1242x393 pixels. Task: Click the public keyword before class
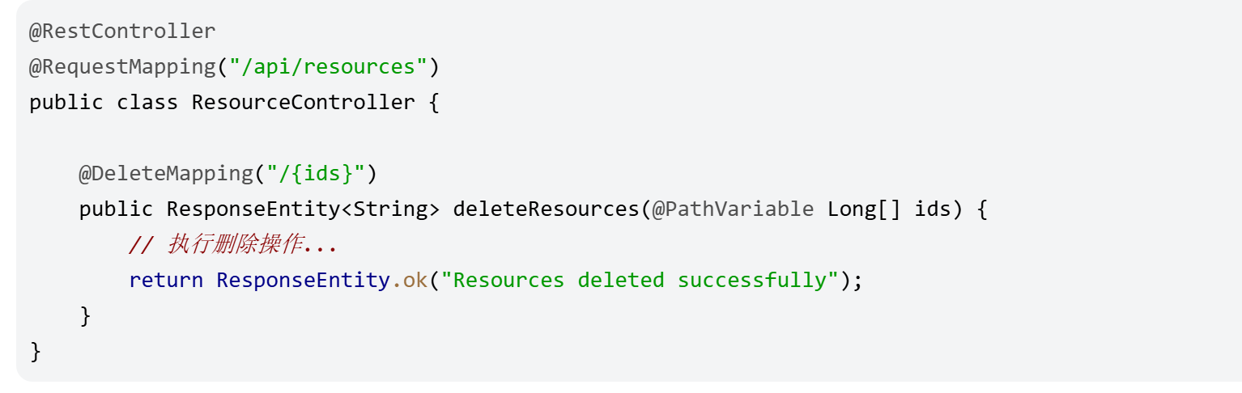click(x=66, y=103)
